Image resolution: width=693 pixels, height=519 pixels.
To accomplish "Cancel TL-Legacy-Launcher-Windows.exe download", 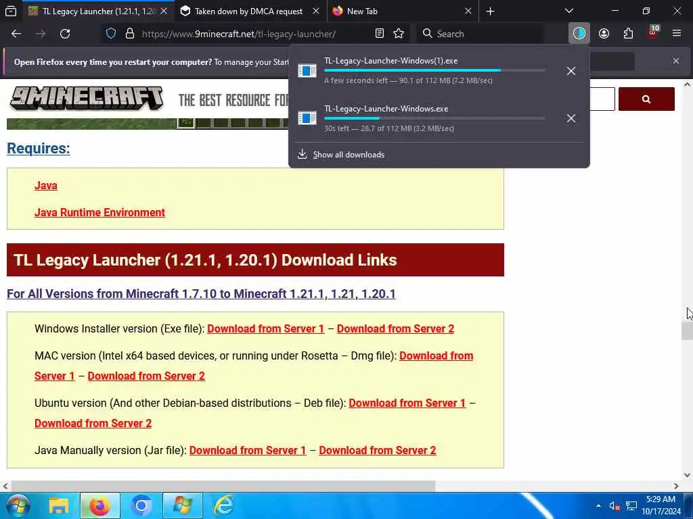I will point(571,118).
